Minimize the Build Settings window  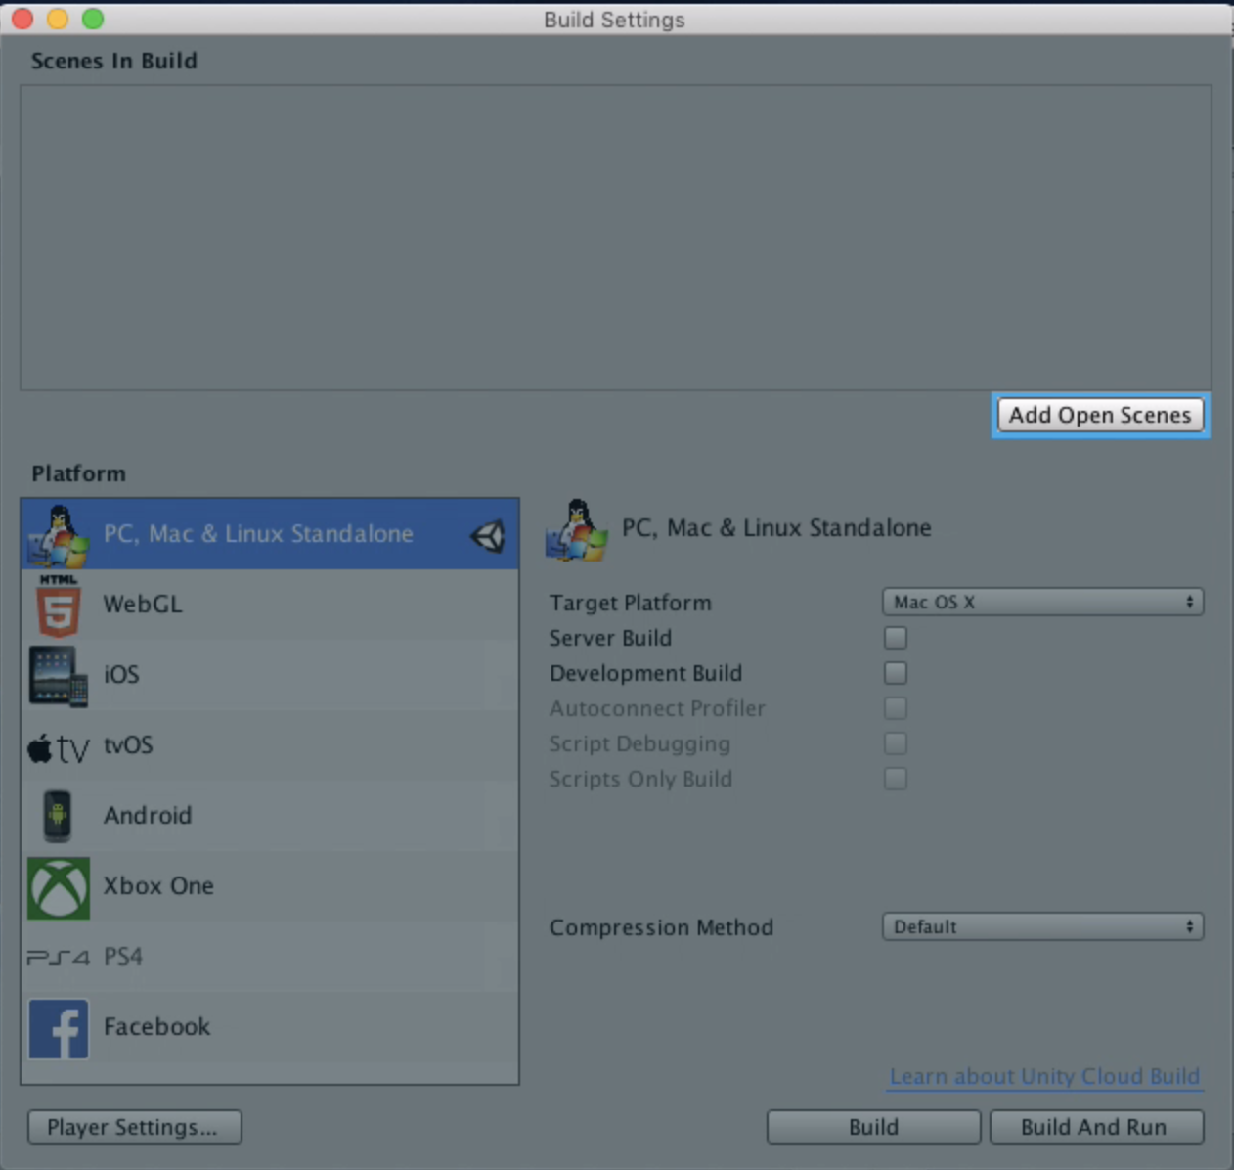(58, 19)
